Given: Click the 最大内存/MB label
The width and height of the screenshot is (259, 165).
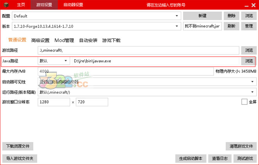Looking at the screenshot, I should (x=14, y=71).
